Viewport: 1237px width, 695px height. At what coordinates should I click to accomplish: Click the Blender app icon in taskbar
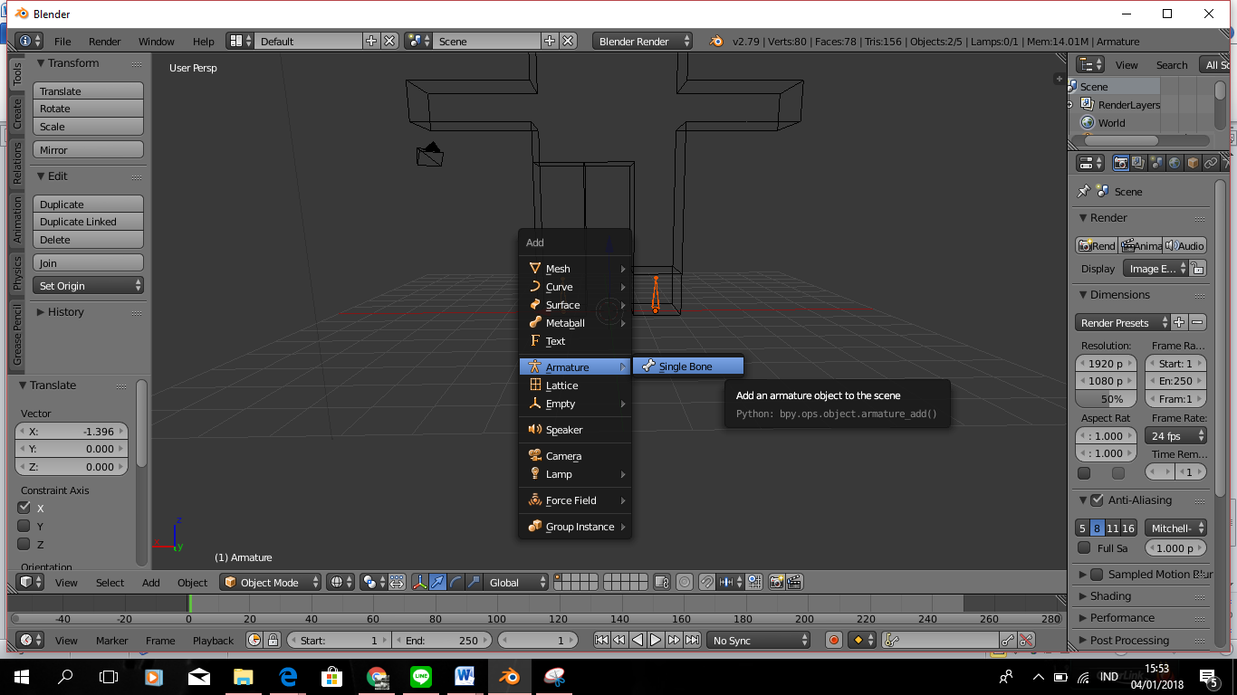click(510, 676)
